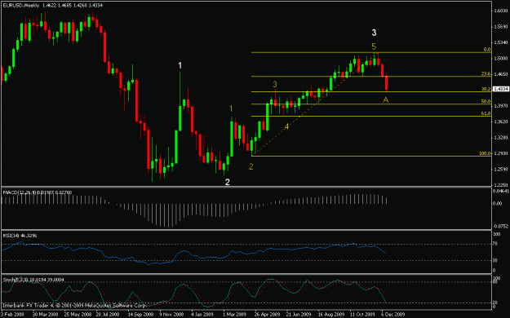This screenshot has width=510, height=318.
Task: Click the RSI scale value 0
Action: pos(494,271)
